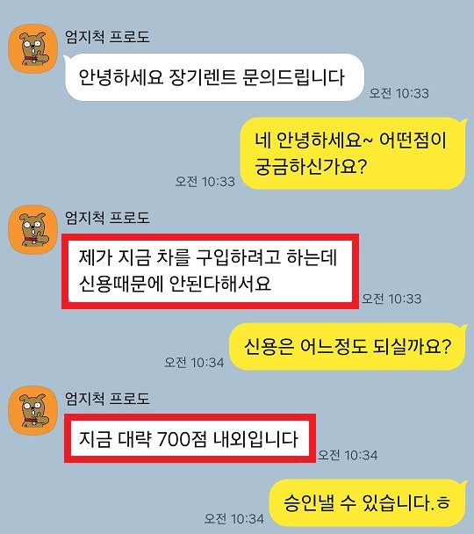Tap 오전 10:34 timestamp left of 신용은 어느정도 reply
Viewport: 474px width, 534px height.
194,362
